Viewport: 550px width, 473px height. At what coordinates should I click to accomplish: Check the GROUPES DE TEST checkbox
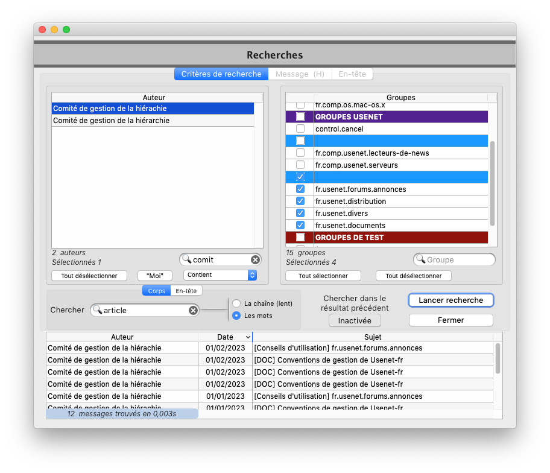pyautogui.click(x=300, y=237)
